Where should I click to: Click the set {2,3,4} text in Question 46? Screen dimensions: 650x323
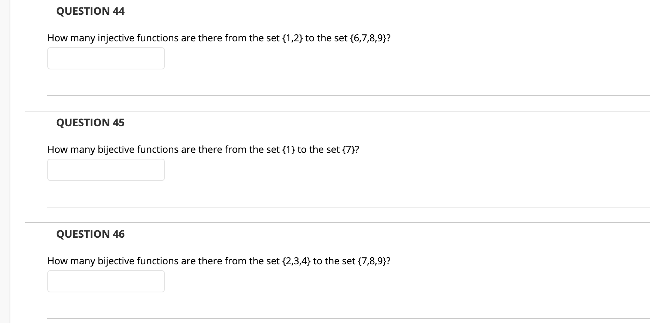[x=297, y=261]
